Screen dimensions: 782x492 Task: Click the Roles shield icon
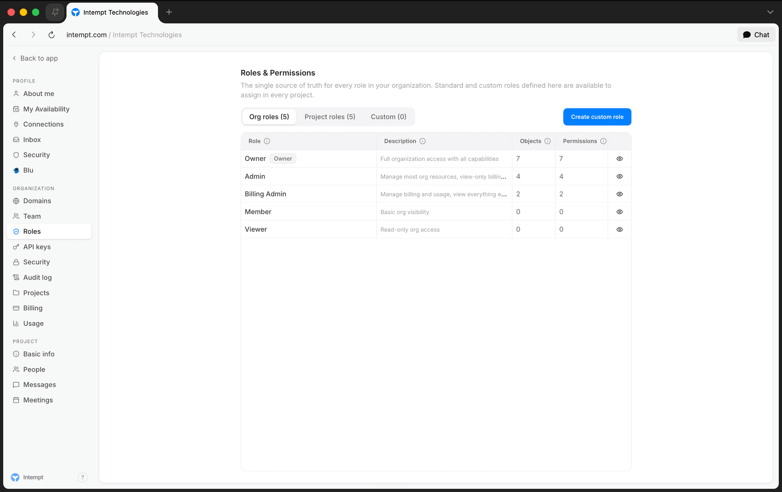(x=16, y=231)
